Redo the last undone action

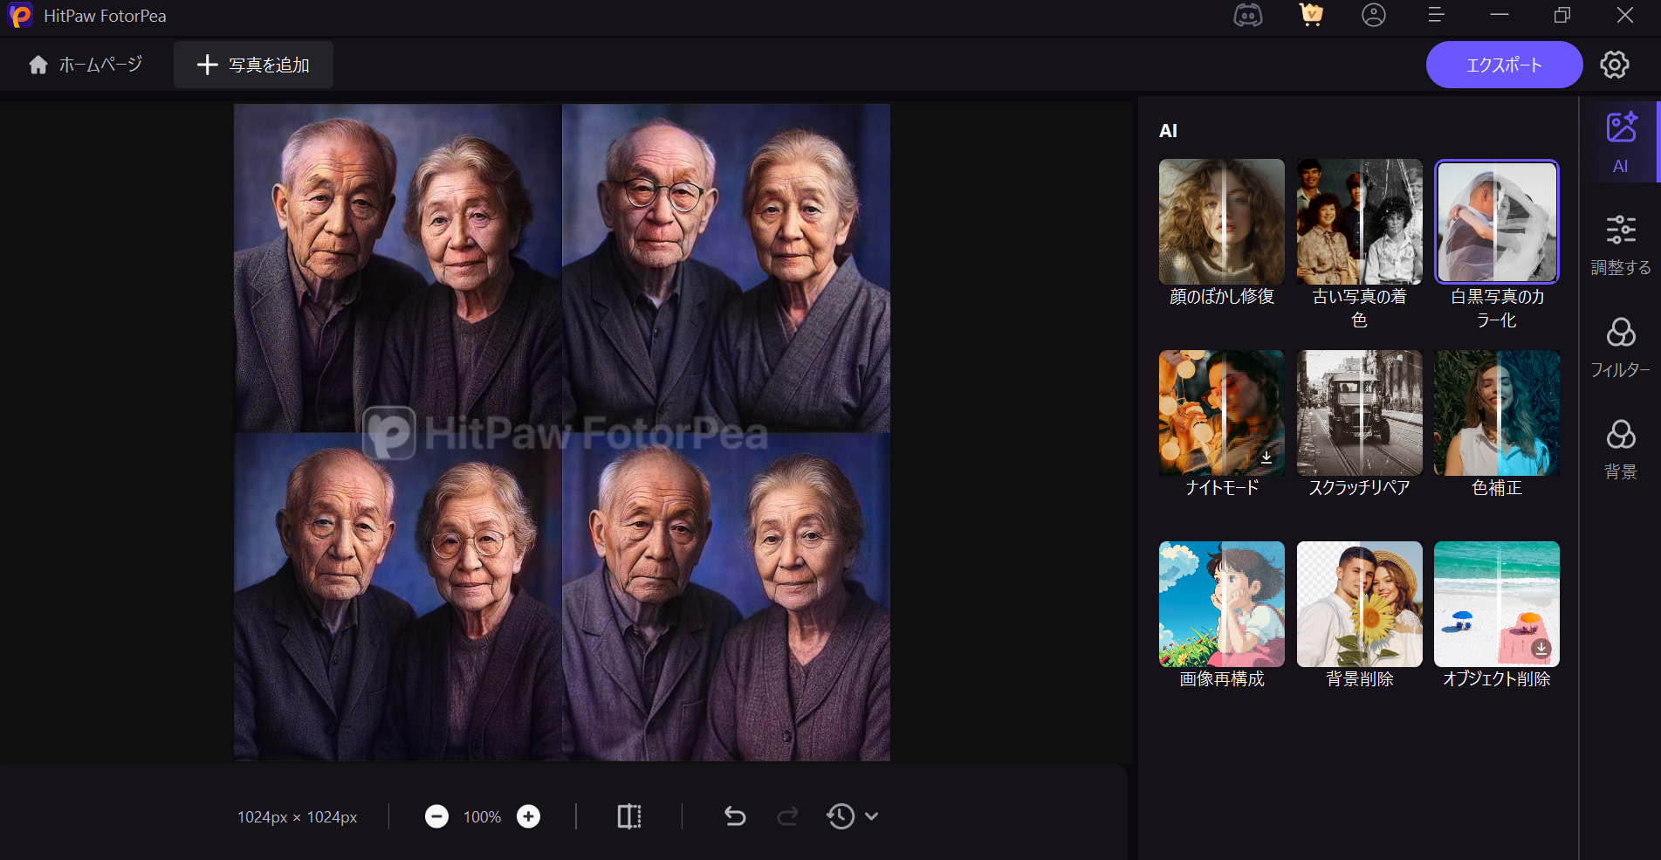coord(787,816)
